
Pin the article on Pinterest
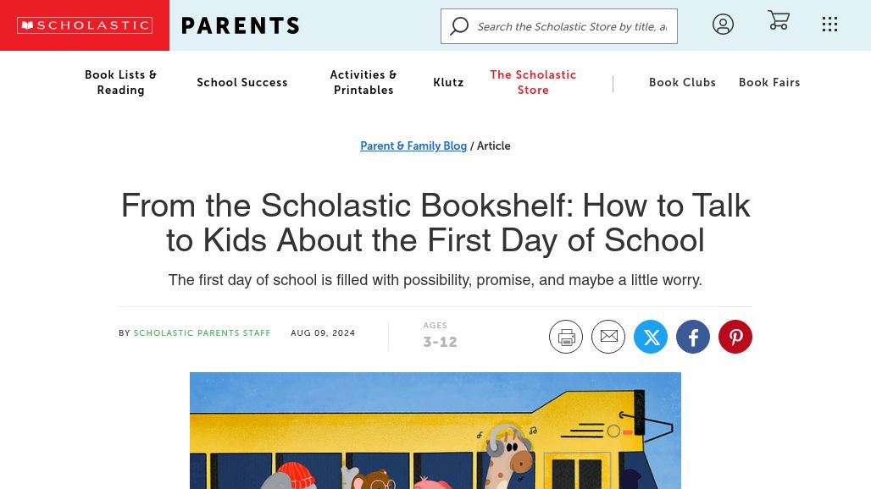pyautogui.click(x=735, y=337)
